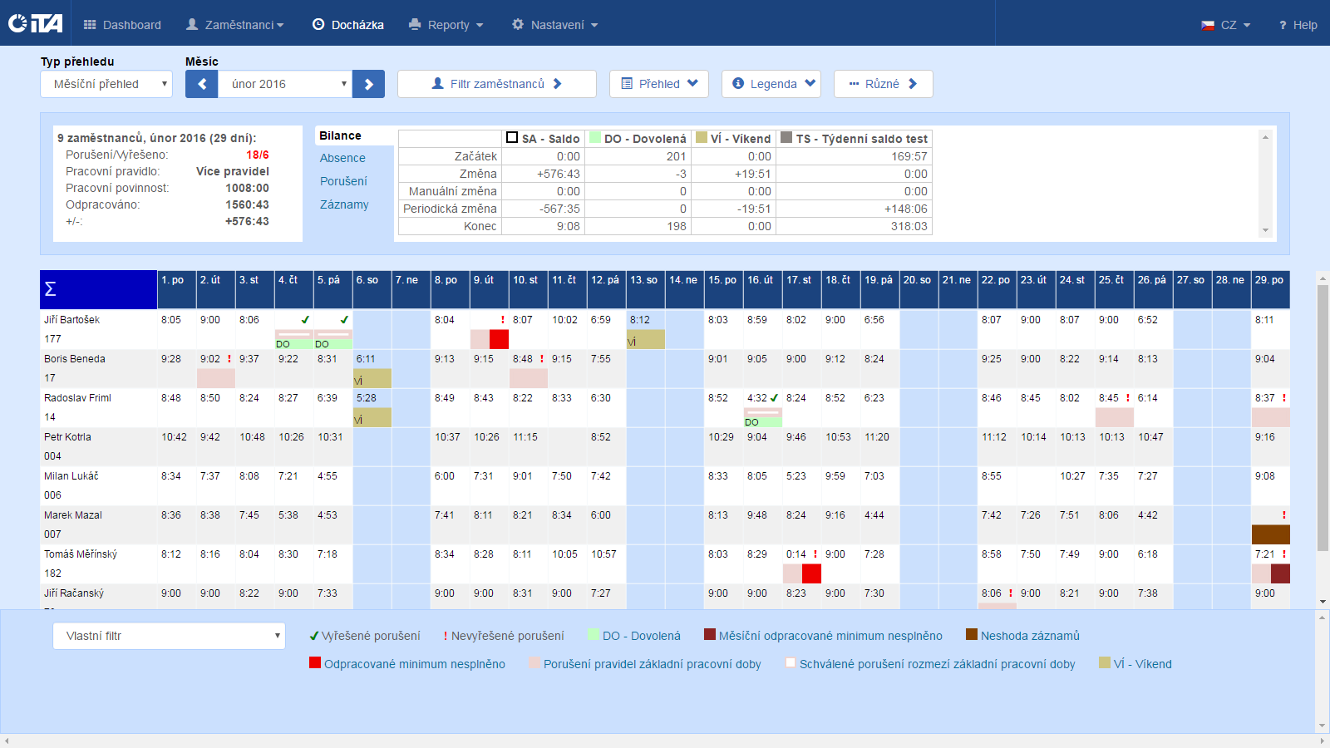Toggle the DO - Dovolená column swatch
Screen dimensions: 1330x748
tap(595, 138)
